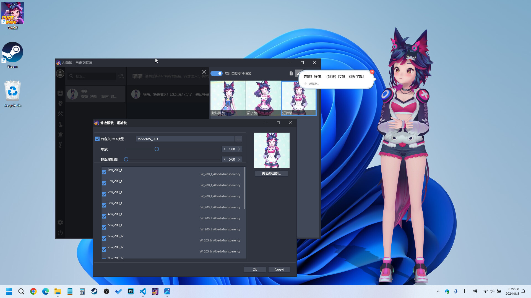Click the voice microphone icon in speech bubble
Viewport: 531px width, 298px height.
click(306, 83)
